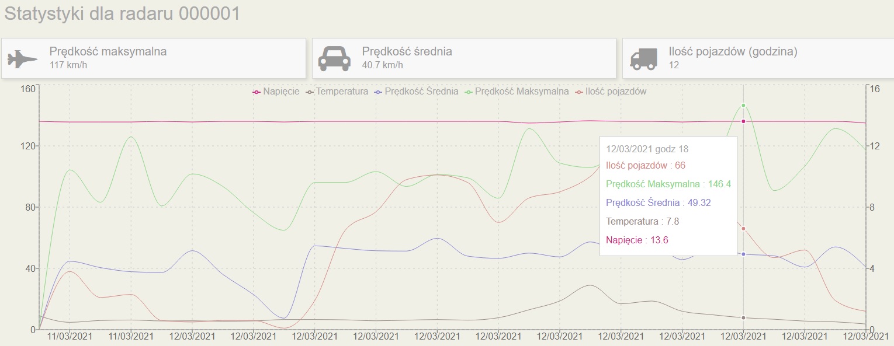Click the 40.7 km/h value

click(x=383, y=65)
